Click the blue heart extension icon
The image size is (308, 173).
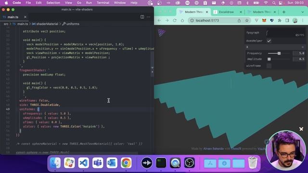pos(272,20)
